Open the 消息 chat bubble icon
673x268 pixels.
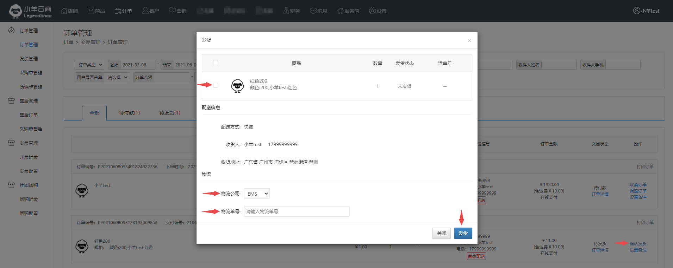[x=313, y=11]
